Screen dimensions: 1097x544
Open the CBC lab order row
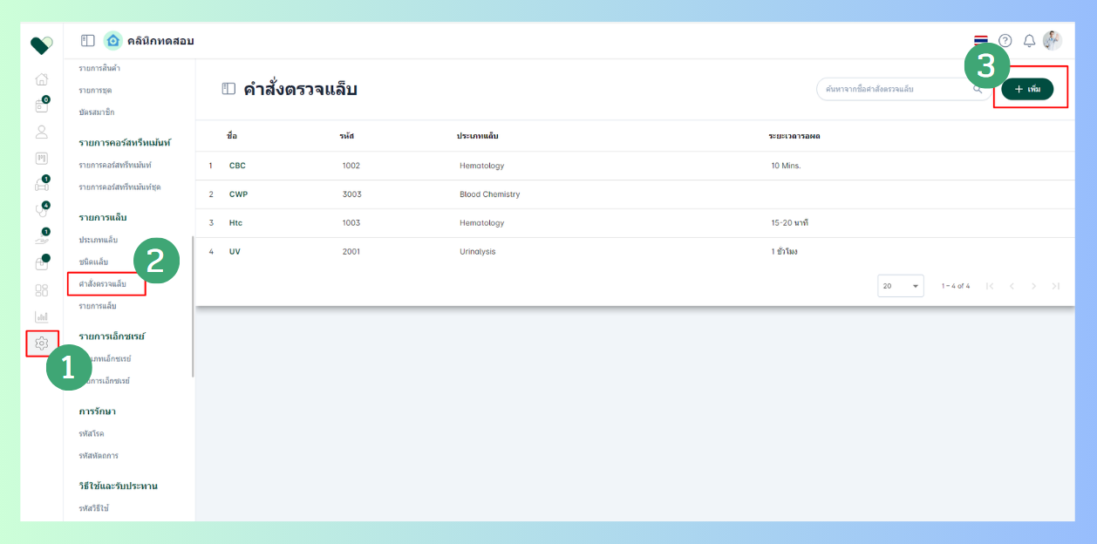tap(635, 166)
